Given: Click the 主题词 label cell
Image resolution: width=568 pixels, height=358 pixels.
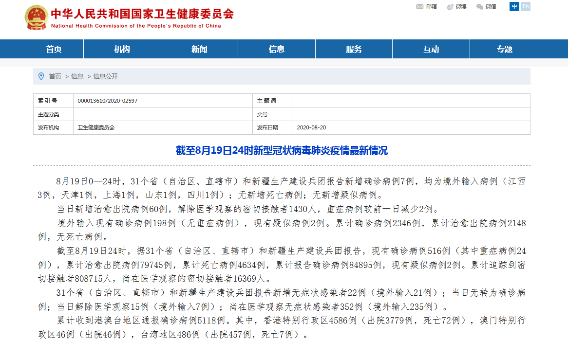Looking at the screenshot, I should click(272, 101).
